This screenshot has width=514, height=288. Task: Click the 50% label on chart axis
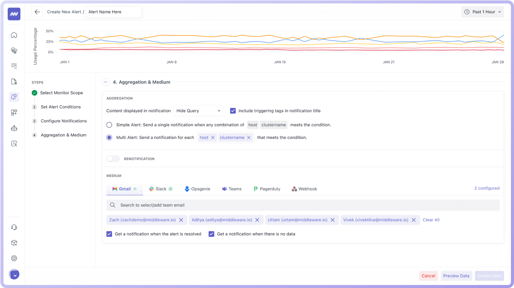pyautogui.click(x=49, y=31)
